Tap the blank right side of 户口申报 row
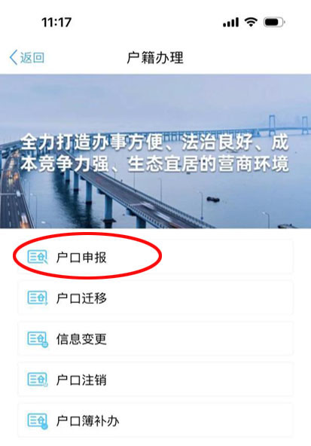This screenshot has width=311, height=446. (x=227, y=257)
